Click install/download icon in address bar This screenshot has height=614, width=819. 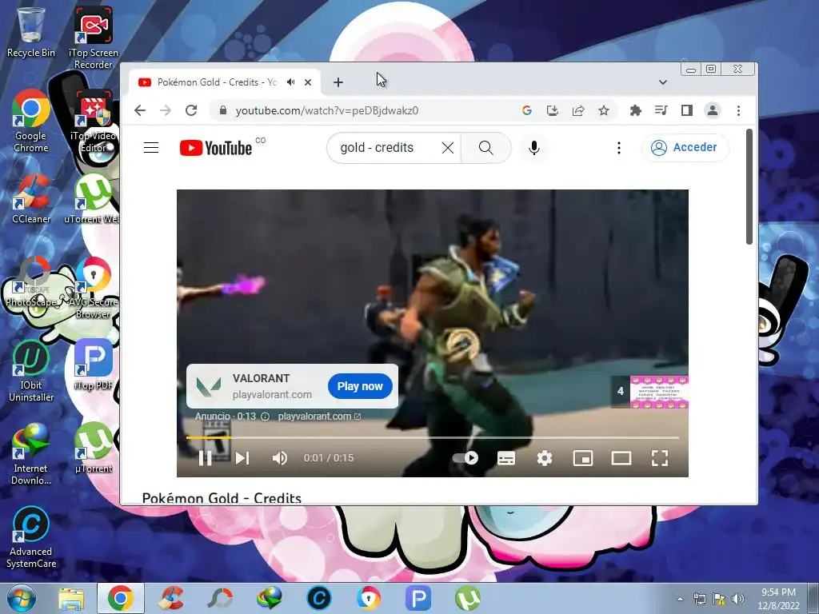[x=552, y=110]
